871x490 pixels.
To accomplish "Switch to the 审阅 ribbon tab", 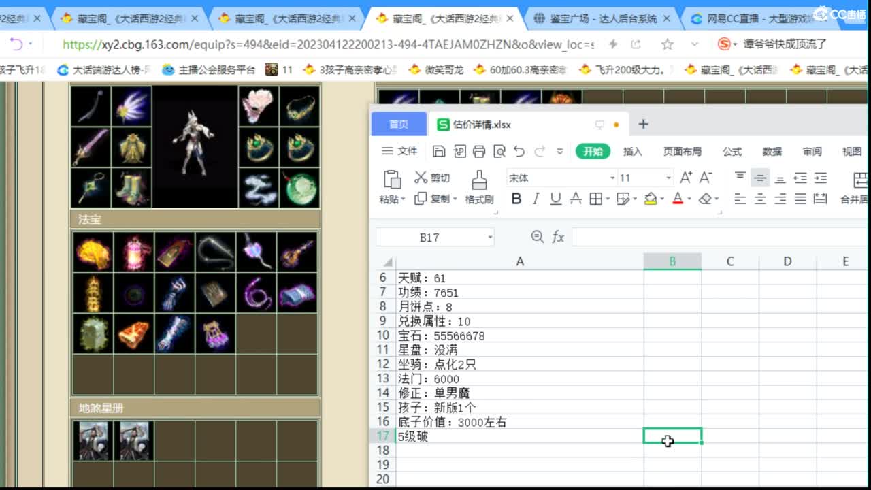I will (x=812, y=152).
